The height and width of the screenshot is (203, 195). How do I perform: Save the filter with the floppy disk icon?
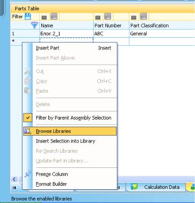coord(27,17)
